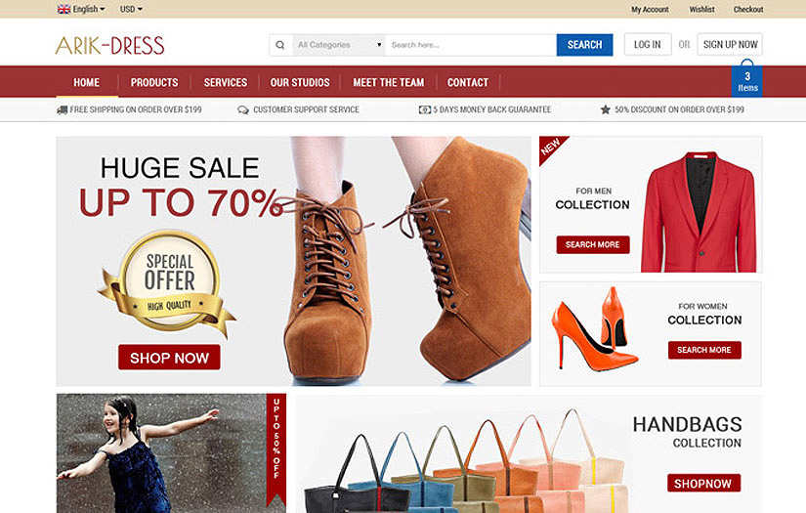Click the red blazer men collection image
The image size is (806, 513).
(x=698, y=210)
